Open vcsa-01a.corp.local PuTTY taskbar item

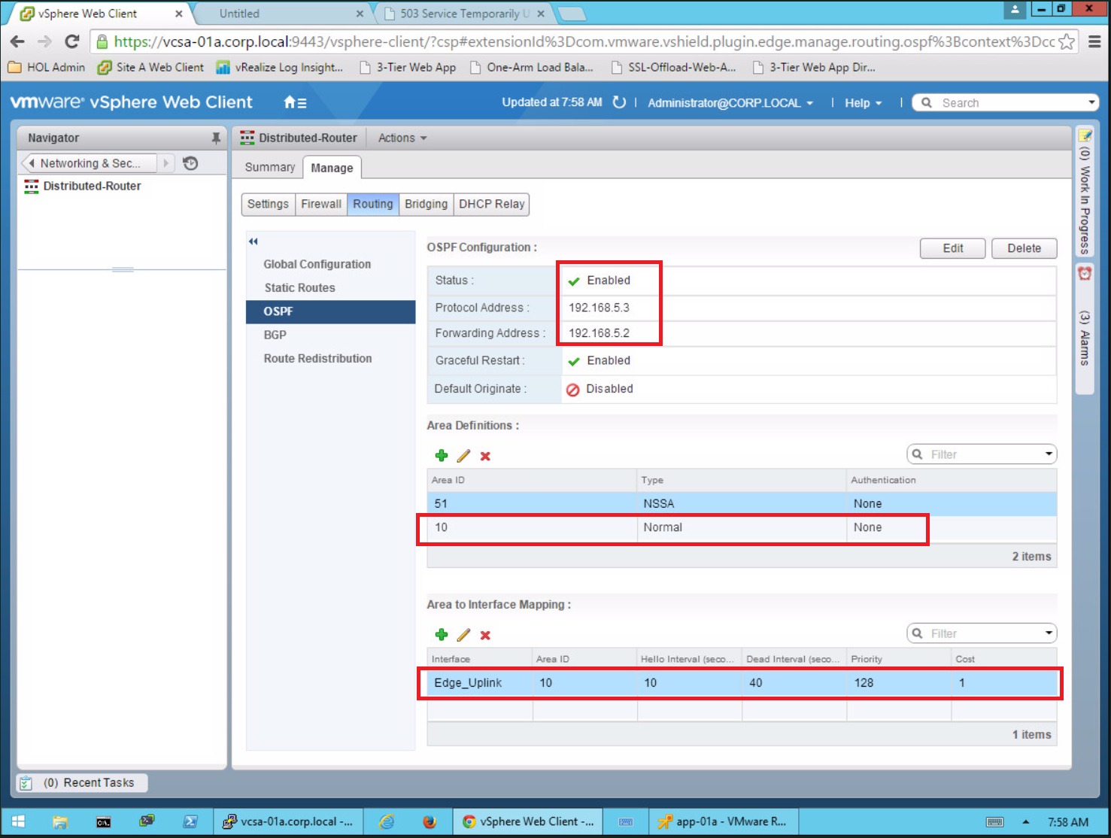pos(288,821)
